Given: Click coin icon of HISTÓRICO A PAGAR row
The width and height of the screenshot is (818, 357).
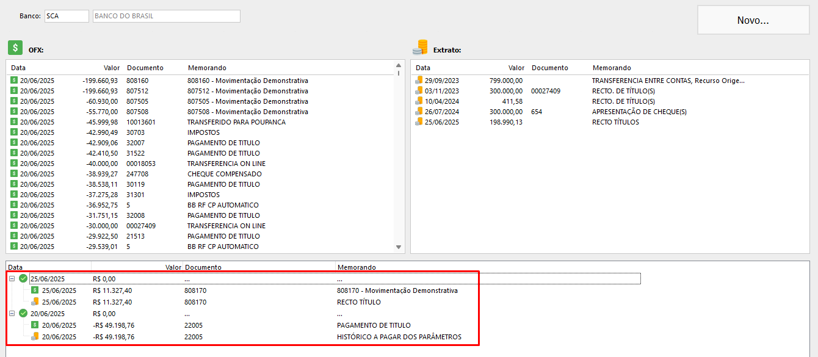Looking at the screenshot, I should click(35, 337).
